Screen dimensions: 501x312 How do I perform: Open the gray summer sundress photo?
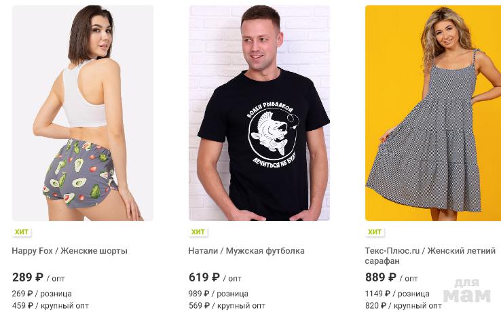tap(433, 113)
